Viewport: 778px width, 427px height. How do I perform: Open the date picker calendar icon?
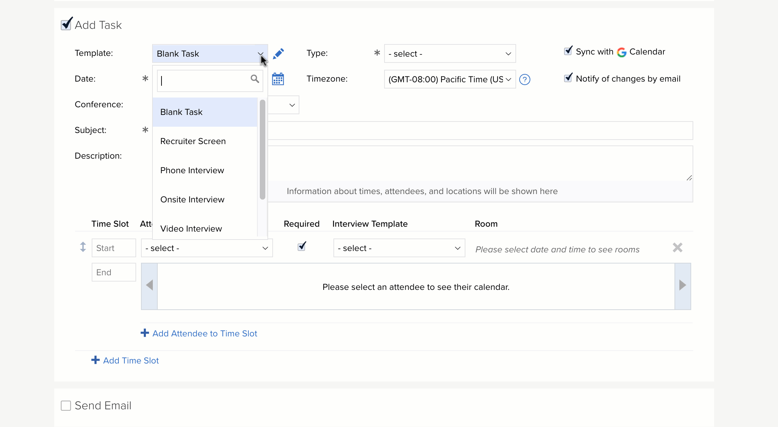[278, 79]
